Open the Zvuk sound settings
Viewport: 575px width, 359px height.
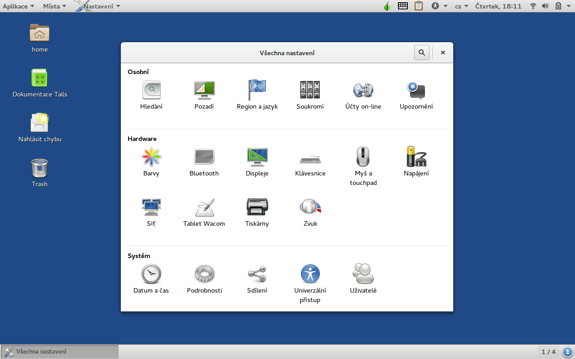pos(310,212)
